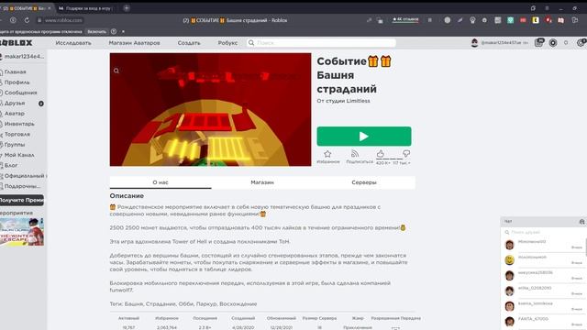Switch to the Подарки за вход browser tab

(x=88, y=8)
